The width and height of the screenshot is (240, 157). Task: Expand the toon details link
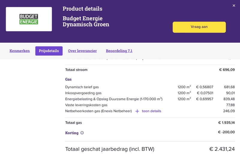pyautogui.click(x=151, y=111)
